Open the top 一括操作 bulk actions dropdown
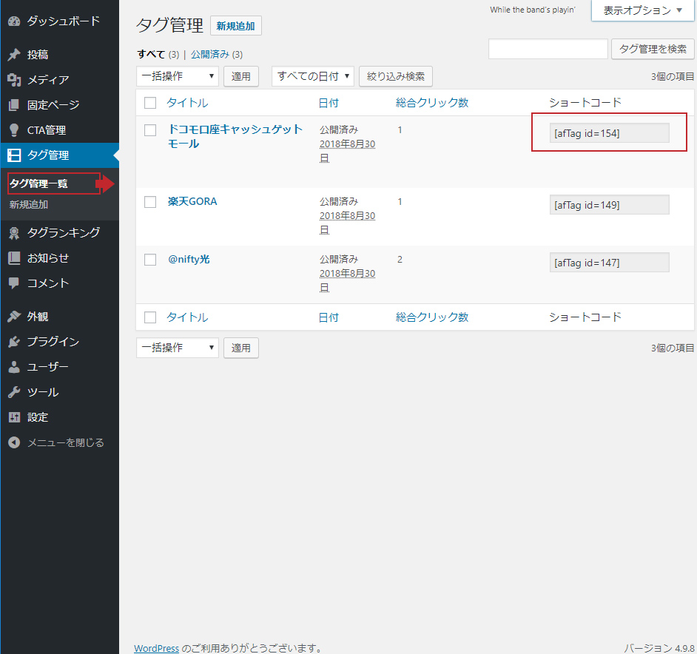Viewport: 697px width, 654px height. 178,76
